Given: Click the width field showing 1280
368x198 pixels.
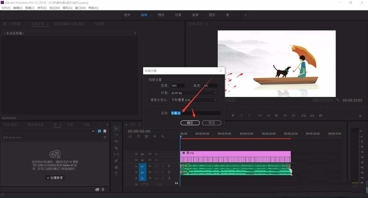Looking at the screenshot, I should tap(177, 86).
